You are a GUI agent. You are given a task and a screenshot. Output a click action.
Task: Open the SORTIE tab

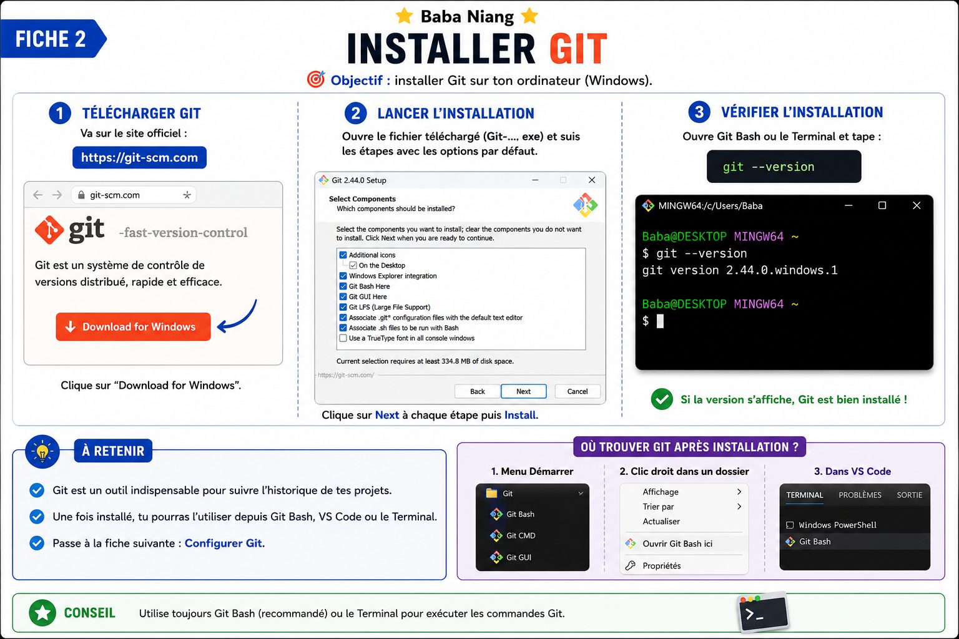910,495
